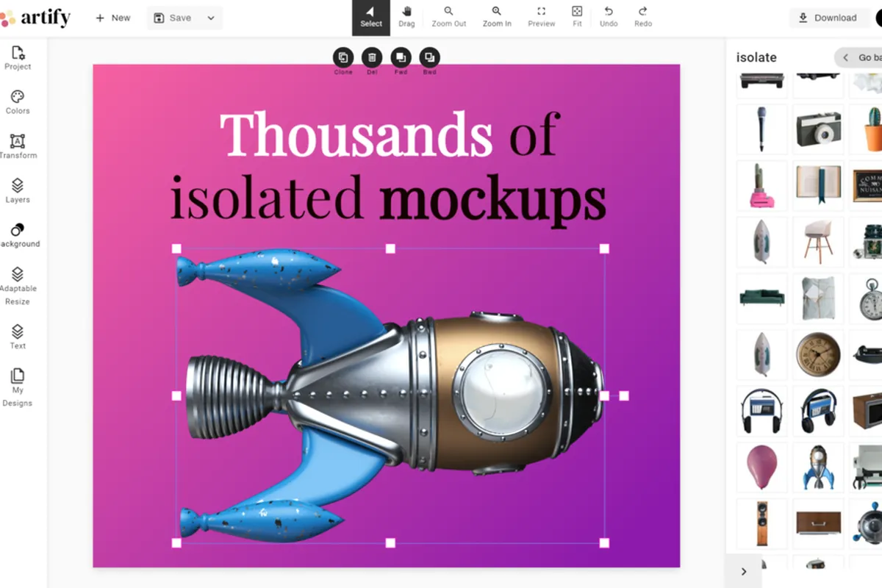882x588 pixels.
Task: Open the Project panel in sidebar
Action: (x=18, y=58)
